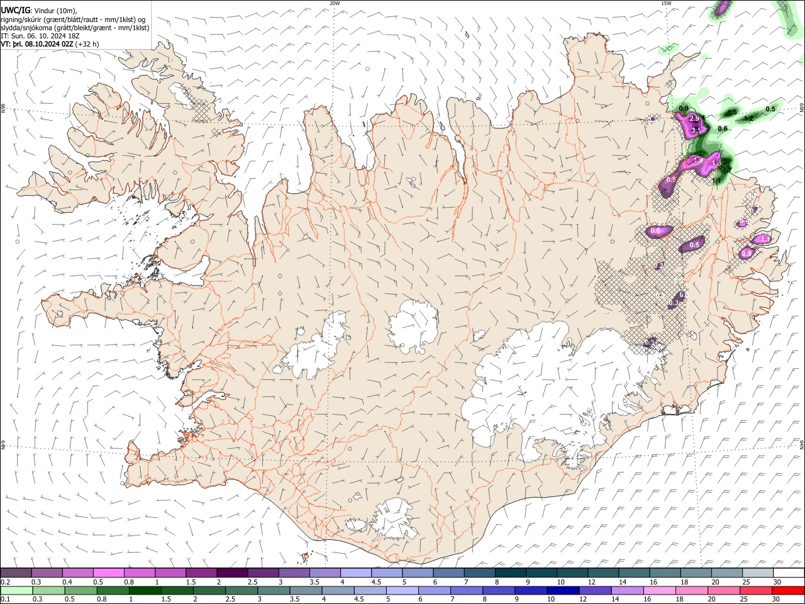Click the white '0.6' value in purple patch
The height and width of the screenshot is (604, 805).
[655, 231]
